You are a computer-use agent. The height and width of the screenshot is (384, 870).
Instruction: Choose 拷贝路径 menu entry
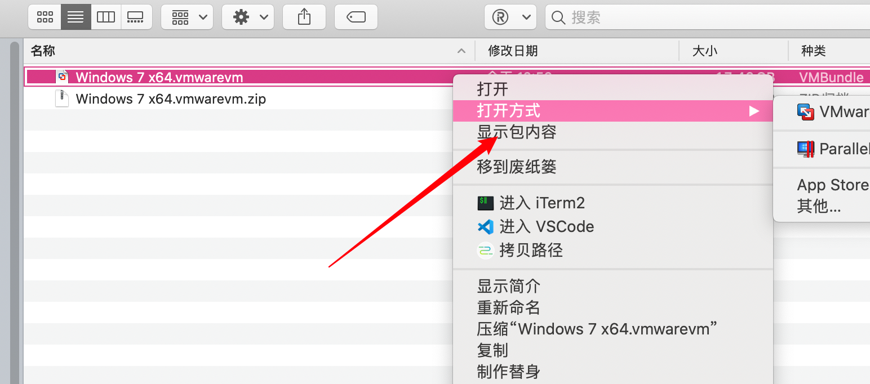click(613, 250)
